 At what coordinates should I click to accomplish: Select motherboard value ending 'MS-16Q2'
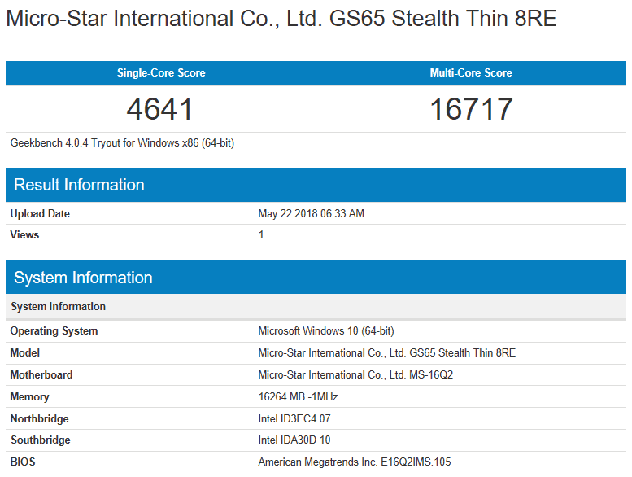coord(355,375)
